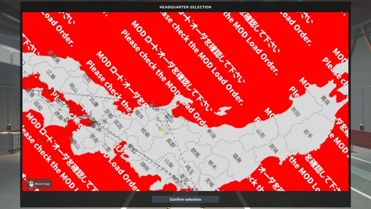Image resolution: width=371 pixels, height=209 pixels.
Task: Click the 栃木 prefecture label
Action: (x=212, y=165)
